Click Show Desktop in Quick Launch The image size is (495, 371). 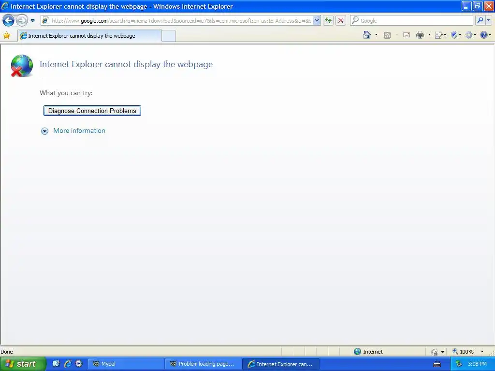pyautogui.click(x=56, y=364)
